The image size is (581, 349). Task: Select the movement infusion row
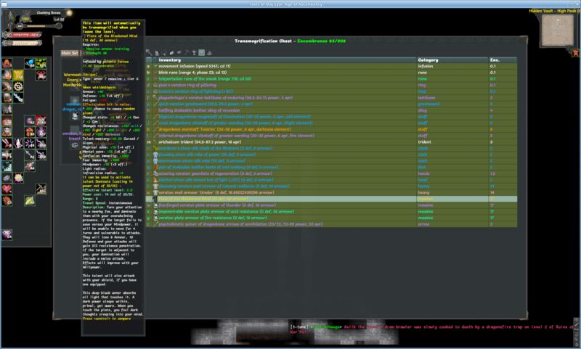click(x=331, y=66)
